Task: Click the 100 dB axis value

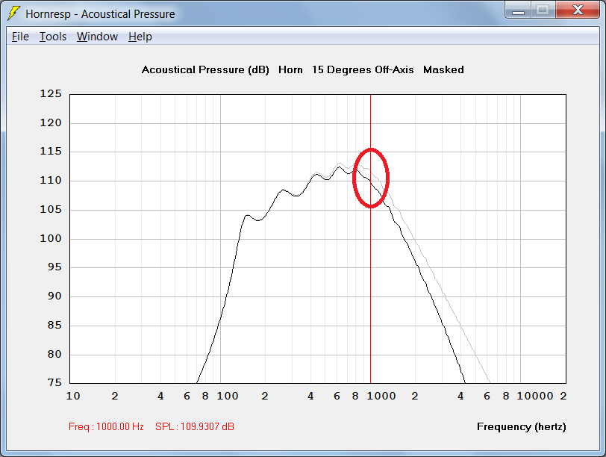Action: tap(51, 238)
